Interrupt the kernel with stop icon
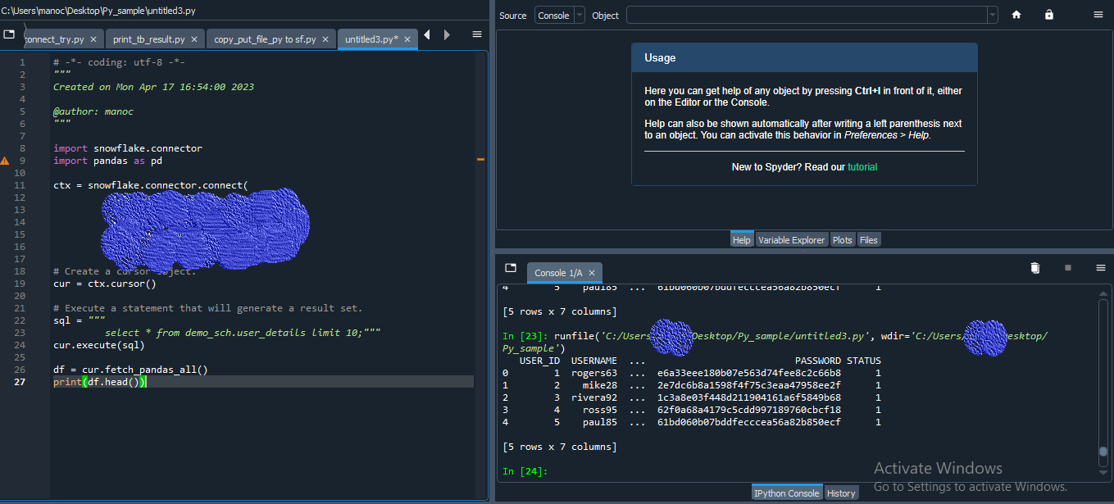This screenshot has width=1114, height=504. [1068, 267]
